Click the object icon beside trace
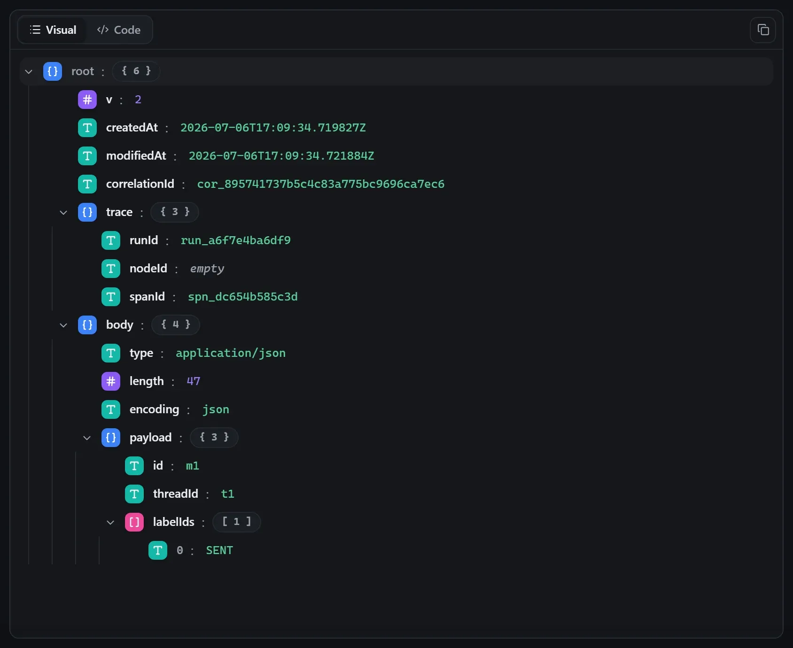The height and width of the screenshot is (648, 793). pos(87,212)
